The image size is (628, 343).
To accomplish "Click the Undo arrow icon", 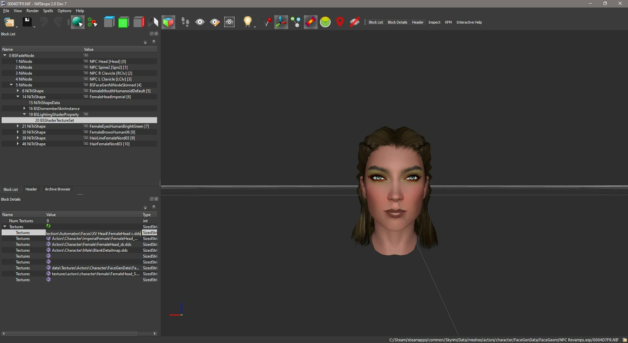I will point(44,22).
